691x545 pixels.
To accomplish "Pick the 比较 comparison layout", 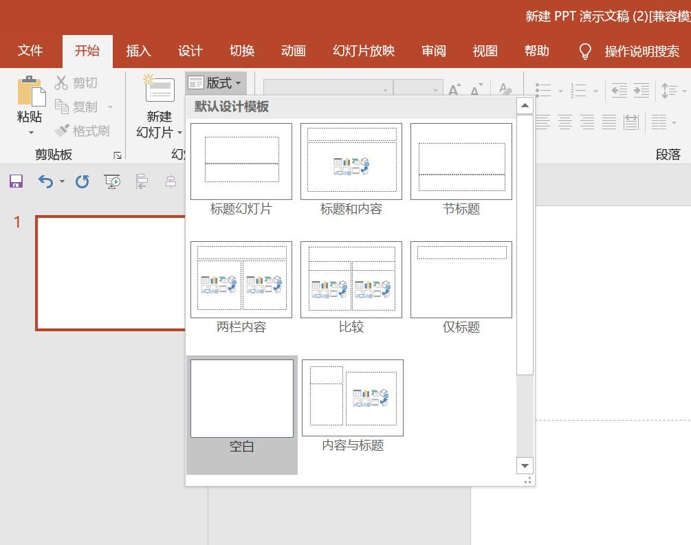I will tap(351, 280).
